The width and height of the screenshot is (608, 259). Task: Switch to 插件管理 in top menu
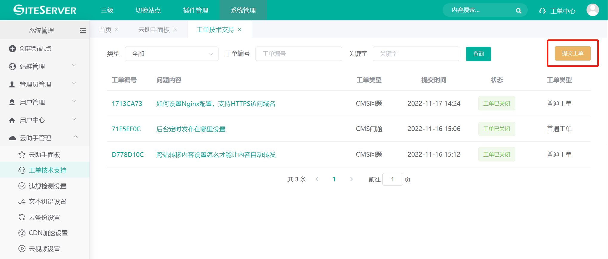coord(196,10)
